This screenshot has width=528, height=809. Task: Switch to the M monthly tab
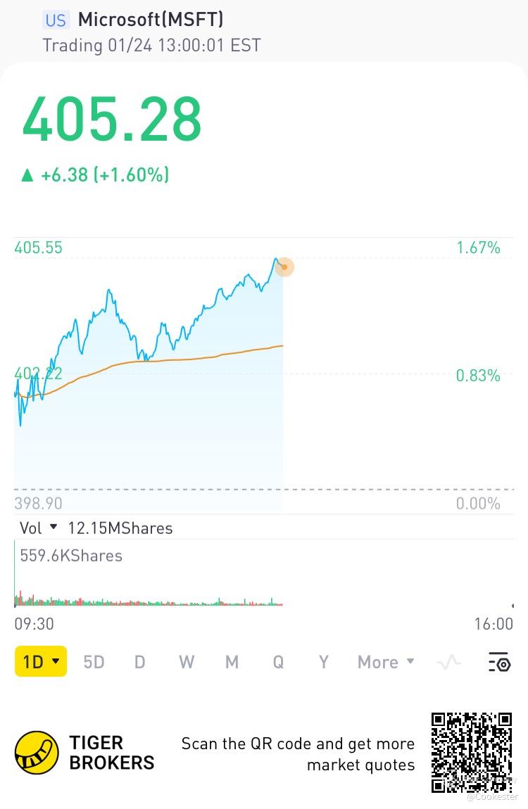pyautogui.click(x=232, y=662)
